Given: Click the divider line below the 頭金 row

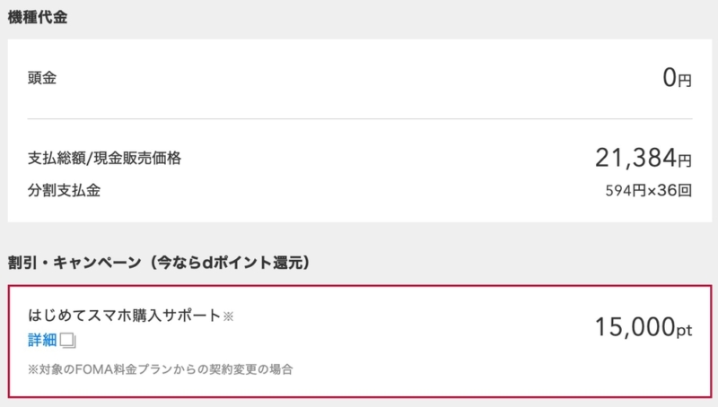Looking at the screenshot, I should click(x=360, y=119).
